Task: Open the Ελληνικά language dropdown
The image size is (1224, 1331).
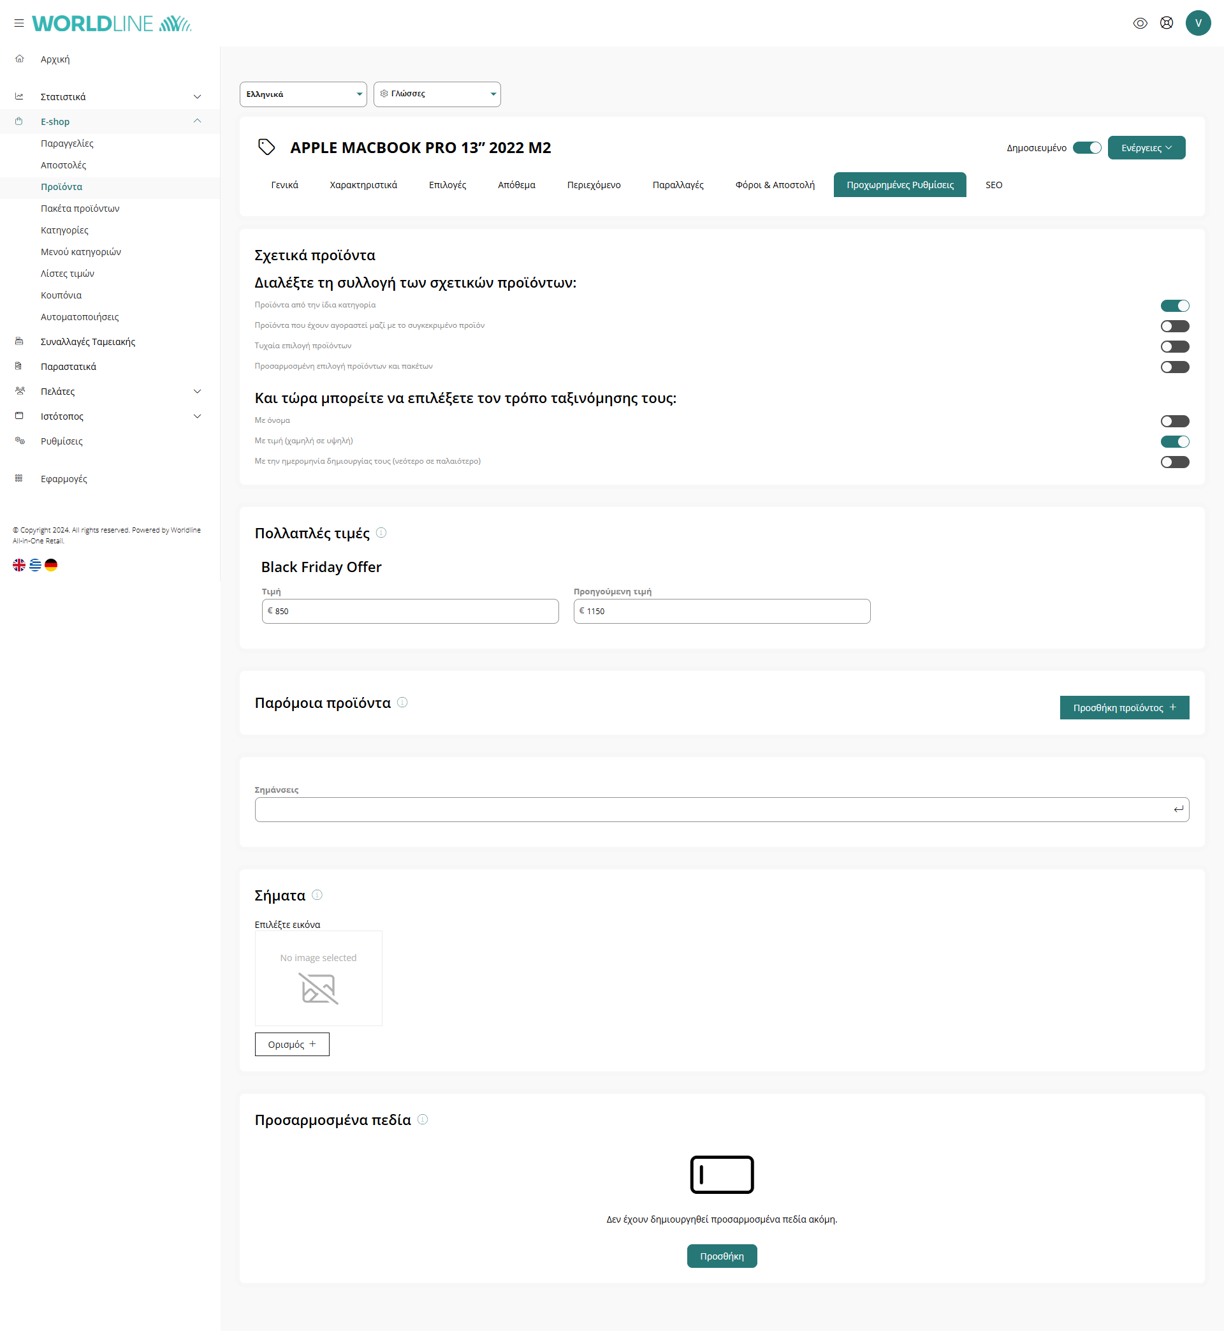Action: coord(303,94)
